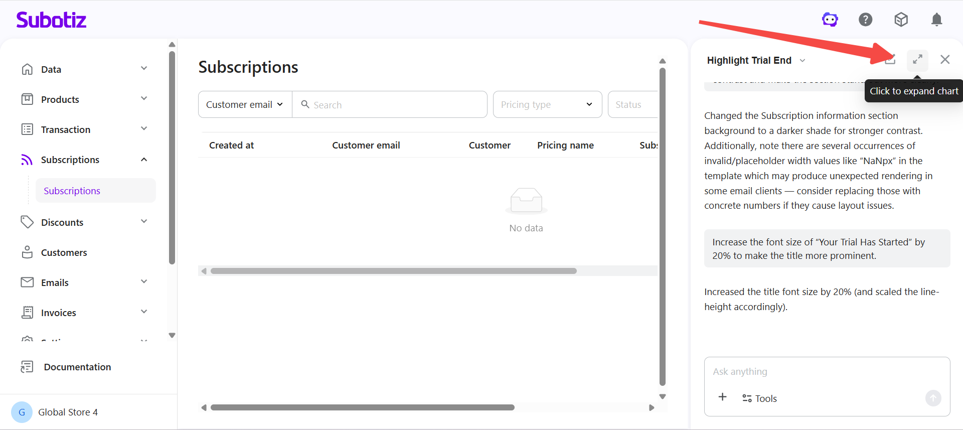Open the cube package icon in header
Screen dimensions: 963x430
(901, 20)
